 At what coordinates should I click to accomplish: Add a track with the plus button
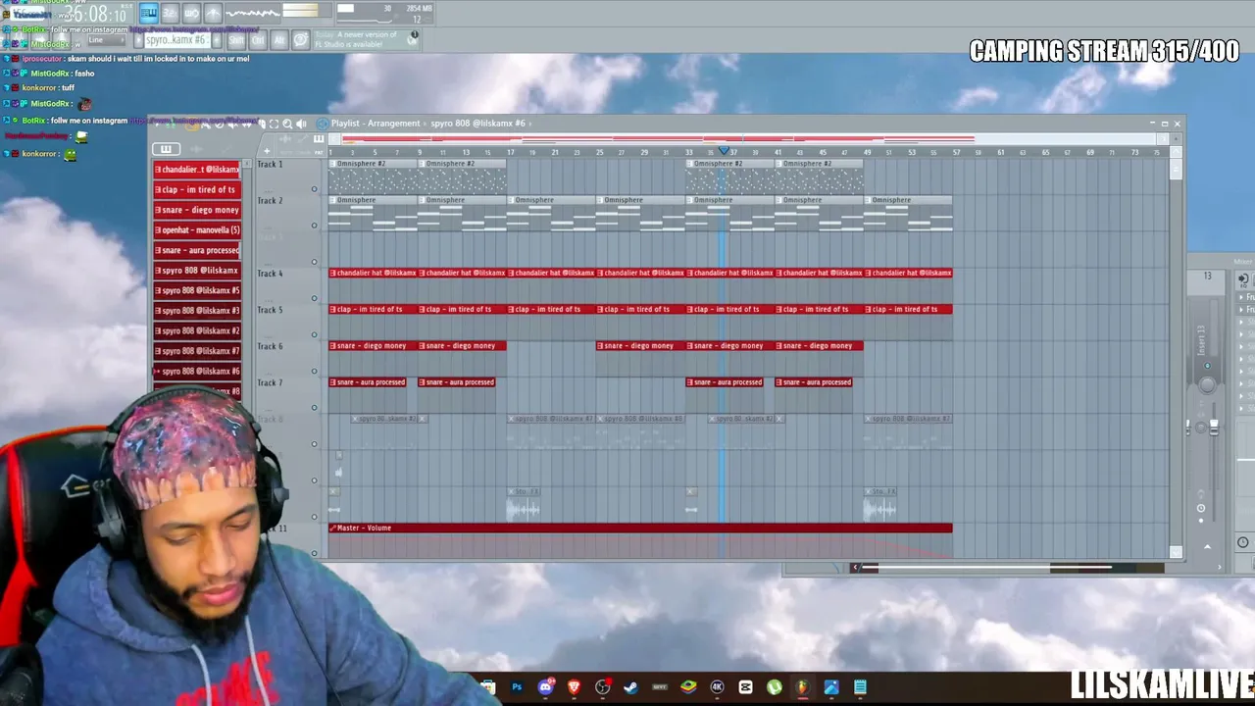266,150
